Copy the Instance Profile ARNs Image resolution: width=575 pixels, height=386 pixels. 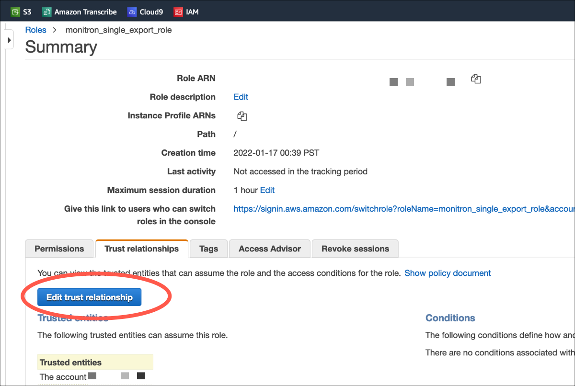[242, 115]
